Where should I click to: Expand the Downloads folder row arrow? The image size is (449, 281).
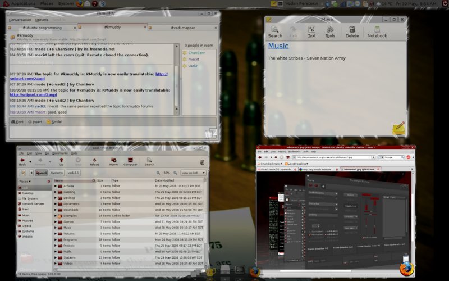point(56,210)
